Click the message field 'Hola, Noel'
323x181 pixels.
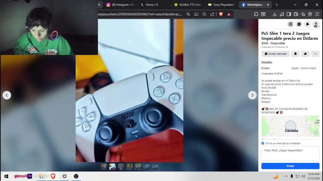tap(290, 154)
